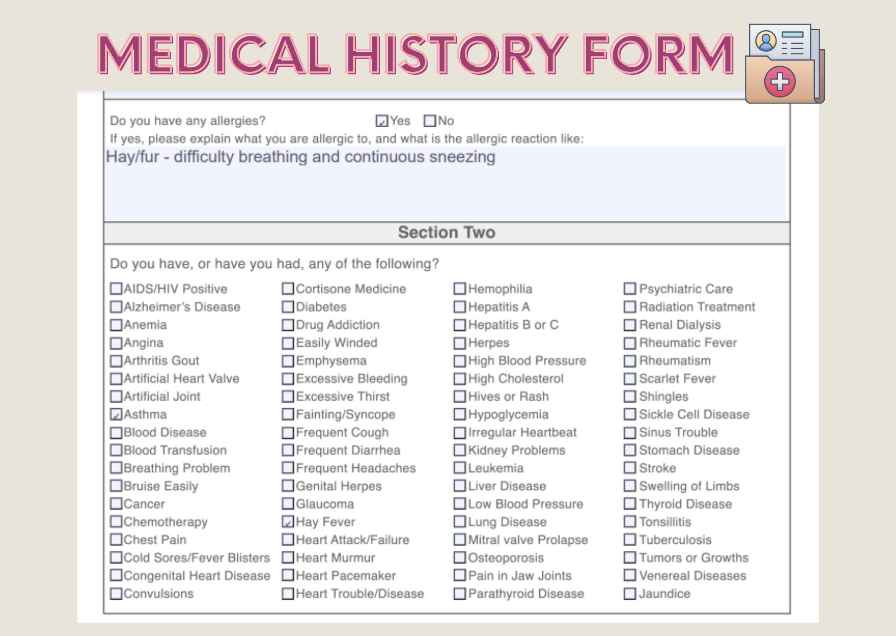Image resolution: width=896 pixels, height=636 pixels.
Task: Click the Section Two header
Action: click(446, 233)
